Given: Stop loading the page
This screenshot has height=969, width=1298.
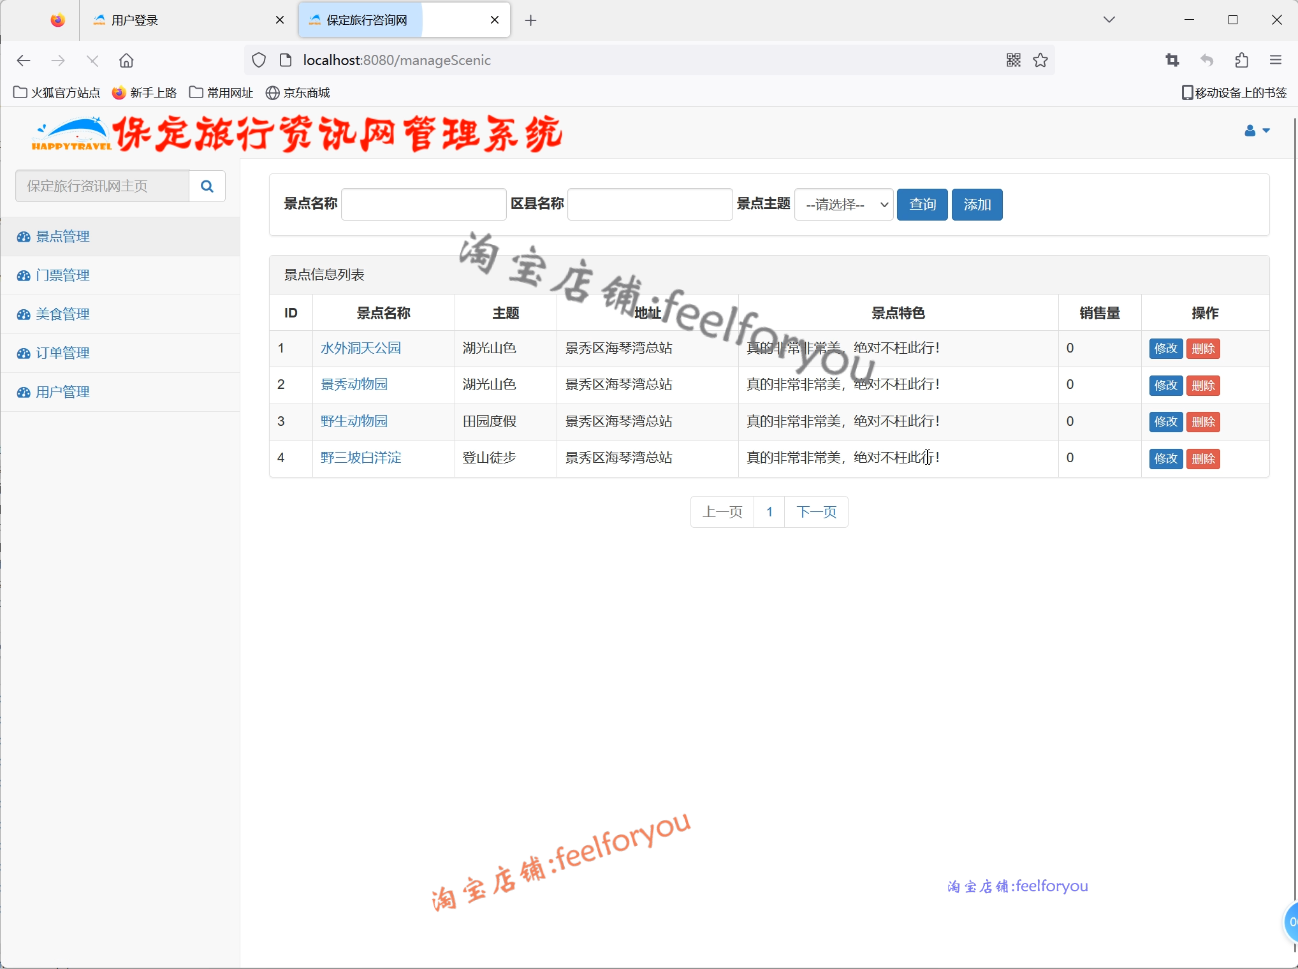Looking at the screenshot, I should pos(92,61).
